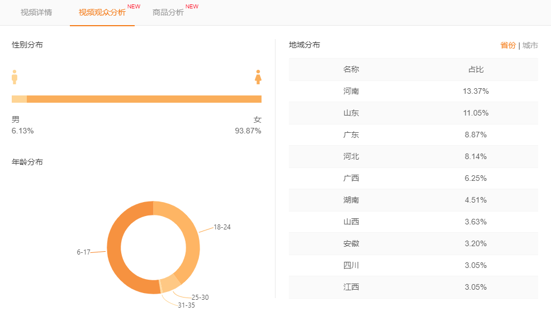
Task: Click the 25-30 age label
Action: [200, 298]
